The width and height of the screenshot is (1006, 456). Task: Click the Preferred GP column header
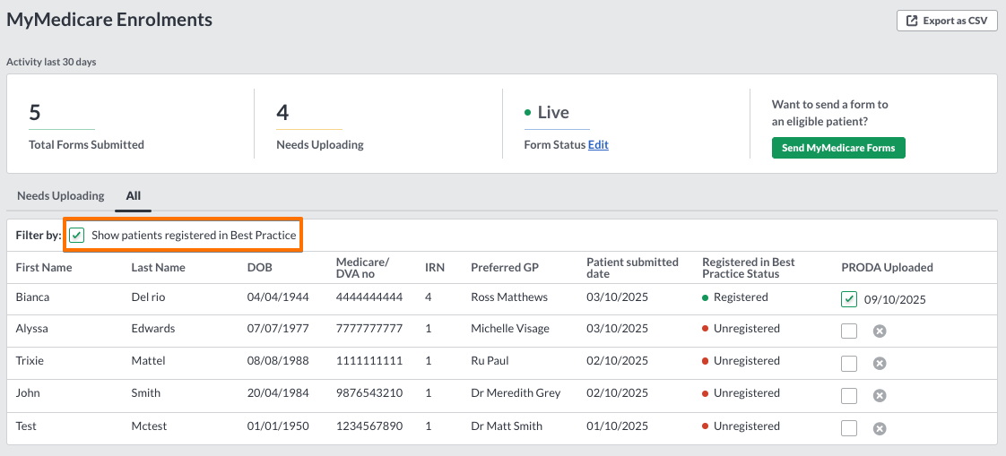pos(504,268)
